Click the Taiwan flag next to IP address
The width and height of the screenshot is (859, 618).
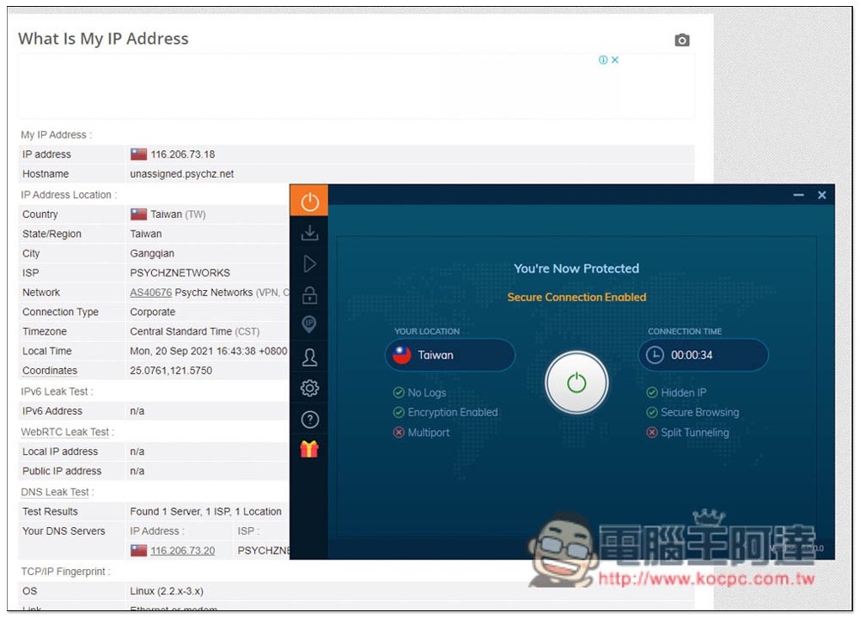138,154
